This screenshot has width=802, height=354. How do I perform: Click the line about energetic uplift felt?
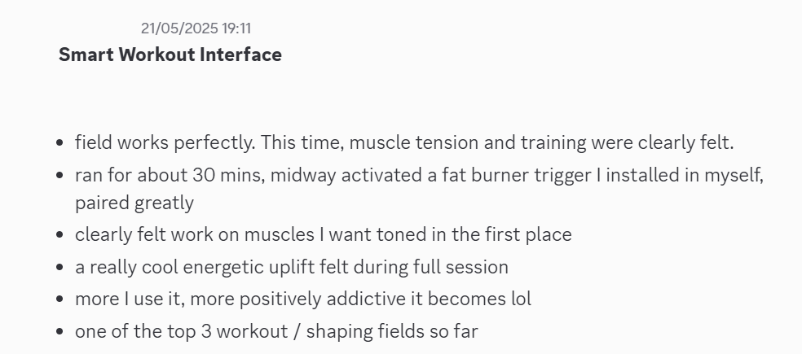[x=292, y=267]
